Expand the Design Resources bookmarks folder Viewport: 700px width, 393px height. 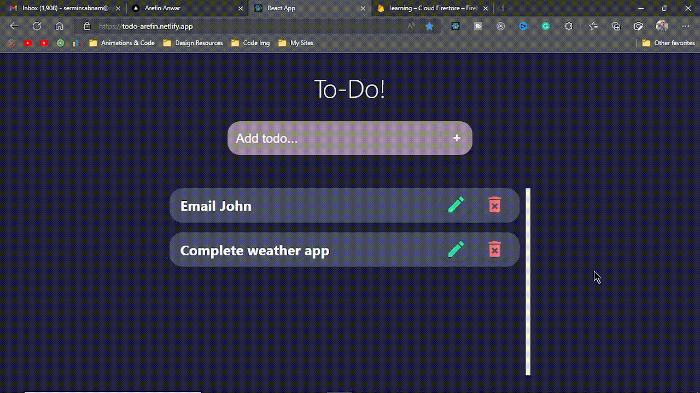[193, 43]
